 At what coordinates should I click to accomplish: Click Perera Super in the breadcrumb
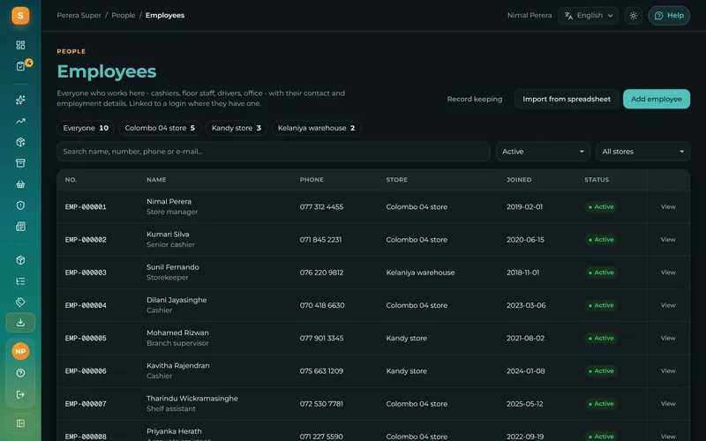click(x=79, y=15)
